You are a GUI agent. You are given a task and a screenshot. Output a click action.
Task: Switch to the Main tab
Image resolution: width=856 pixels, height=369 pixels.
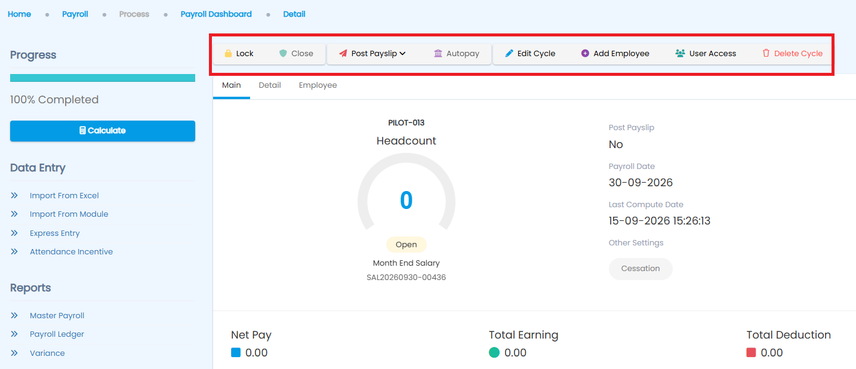point(232,85)
